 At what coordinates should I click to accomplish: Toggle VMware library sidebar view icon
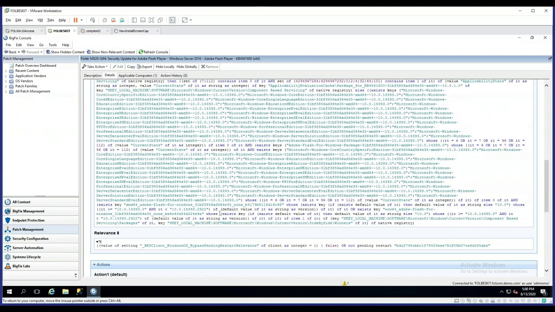click(134, 20)
